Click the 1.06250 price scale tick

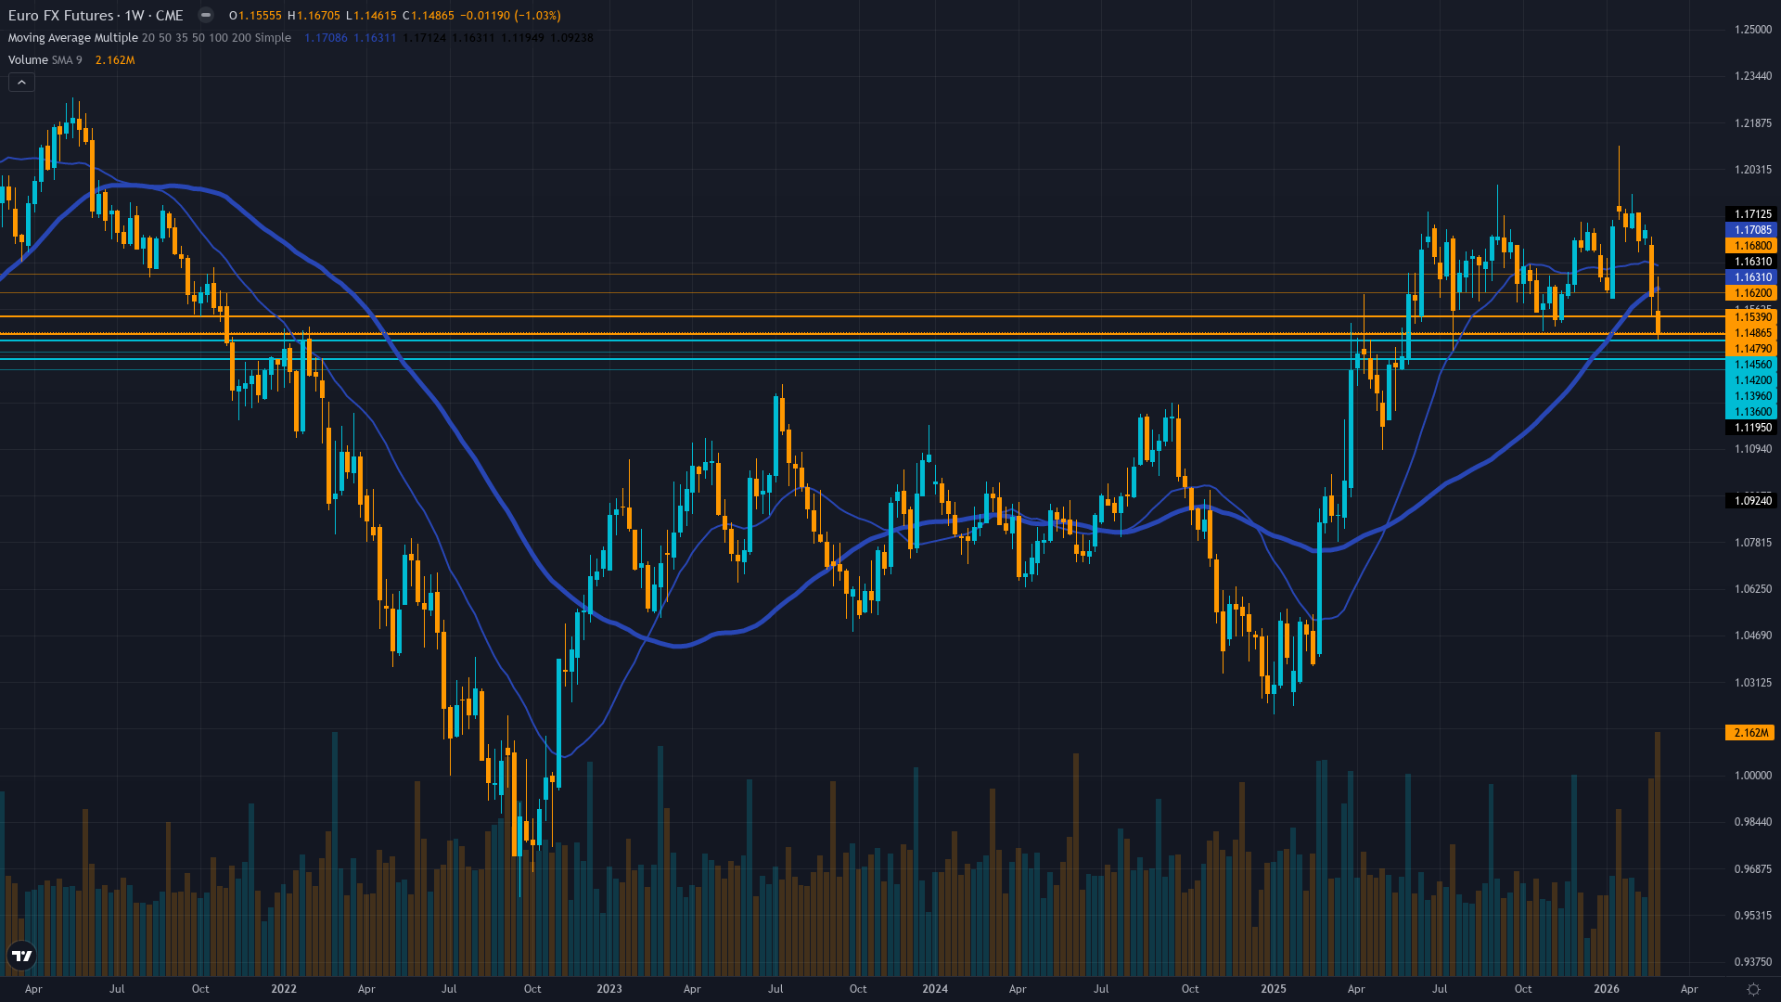1752,589
